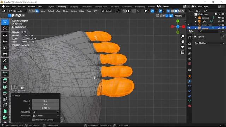Select the Poly Build tool
The height and width of the screenshot is (127, 226).
pyautogui.click(x=5, y=111)
